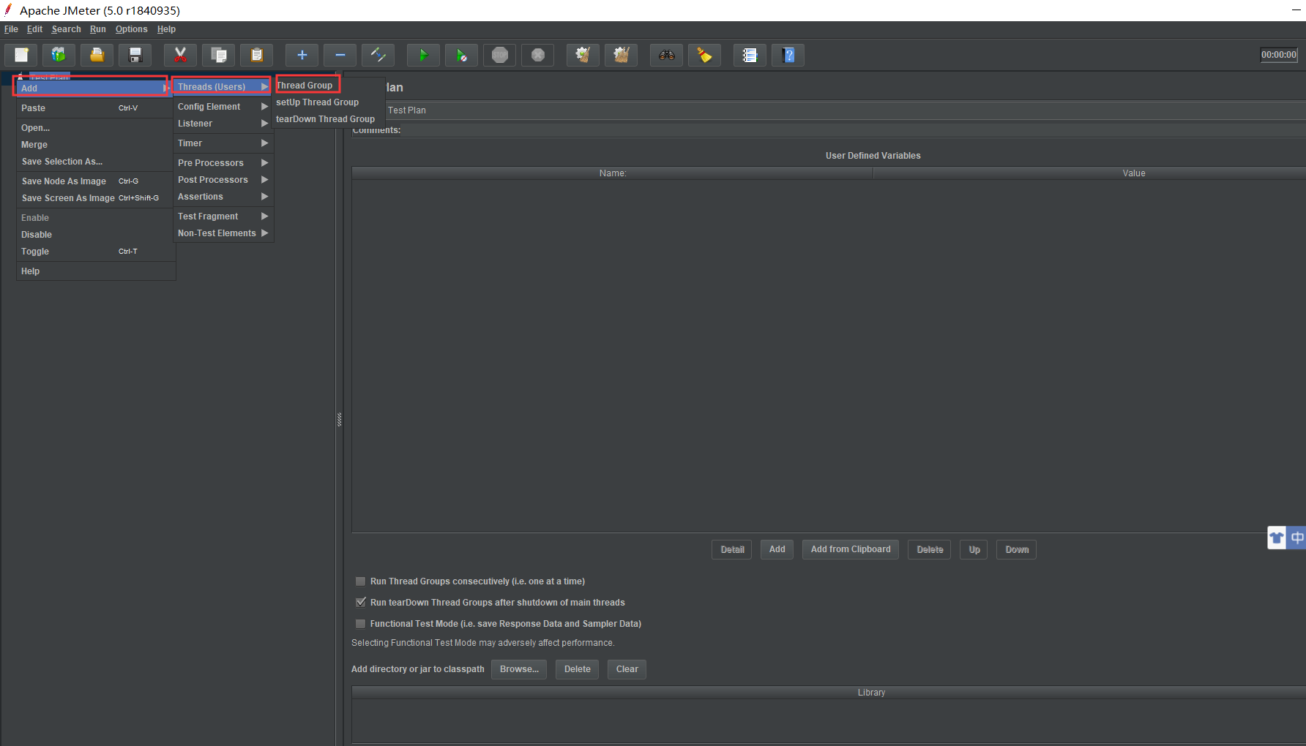Click Add from Clipboard button
1306x746 pixels.
click(x=851, y=549)
